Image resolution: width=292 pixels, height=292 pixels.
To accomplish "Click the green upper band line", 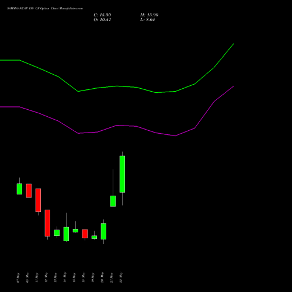I will (117, 86).
